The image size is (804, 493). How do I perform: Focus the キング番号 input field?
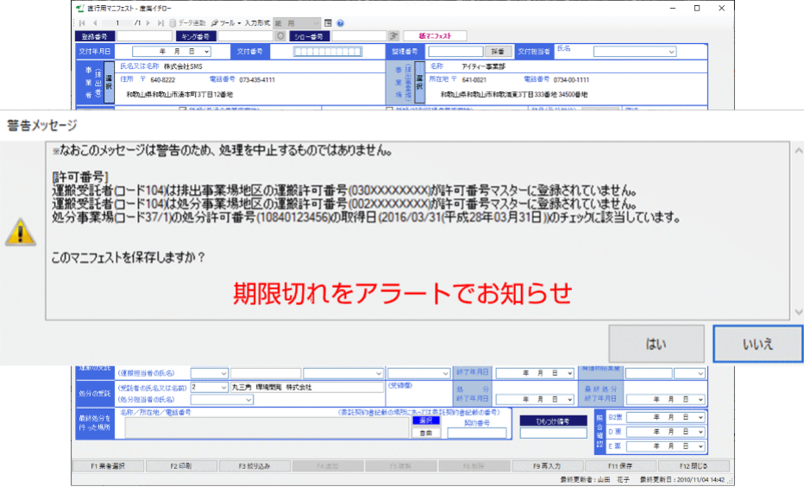tap(245, 36)
